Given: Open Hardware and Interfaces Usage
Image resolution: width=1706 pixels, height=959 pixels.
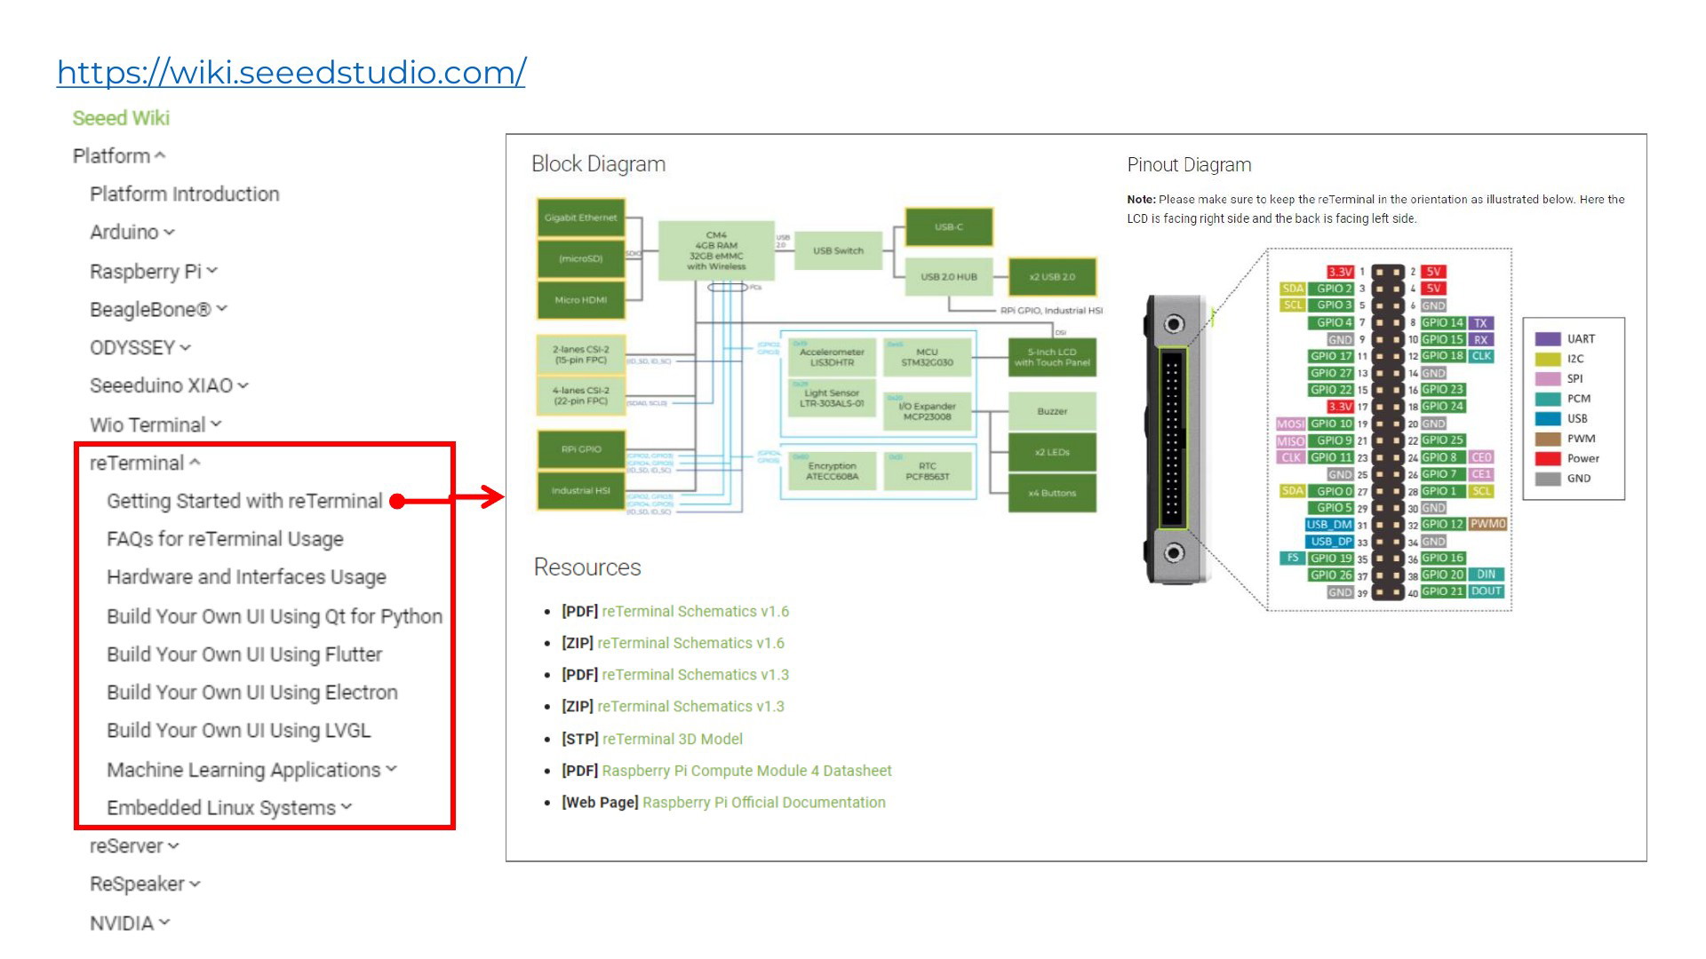Looking at the screenshot, I should [x=246, y=577].
